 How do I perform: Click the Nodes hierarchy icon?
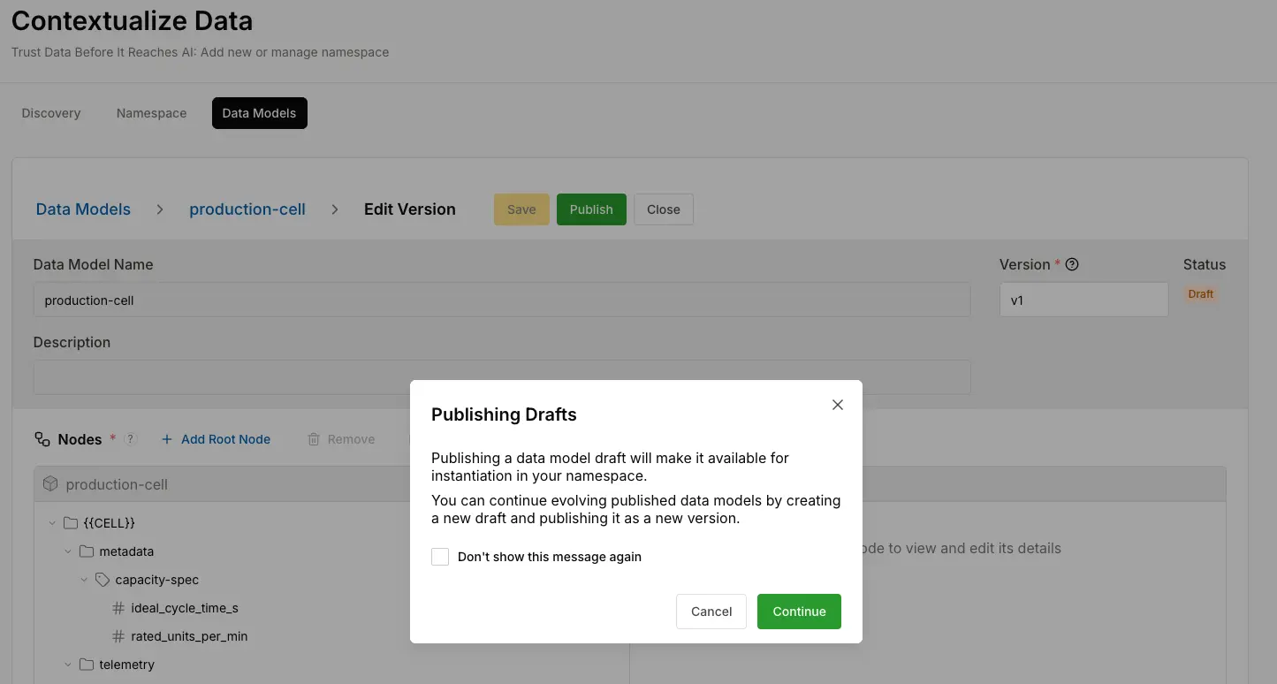point(42,439)
